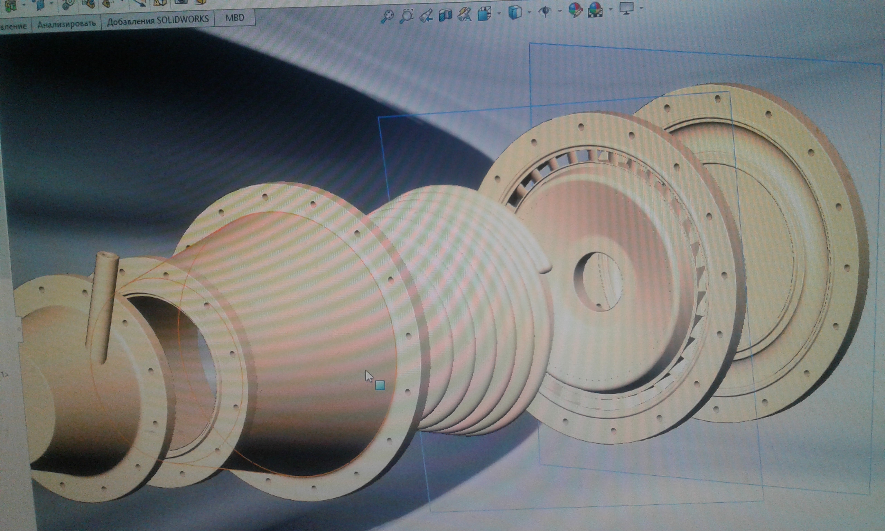Click the View Settings monitor icon

point(626,8)
